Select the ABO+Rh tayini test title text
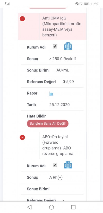This screenshot has width=103, height=213. pyautogui.click(x=58, y=145)
